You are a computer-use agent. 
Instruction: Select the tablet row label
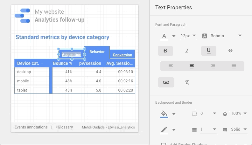tap(22, 90)
